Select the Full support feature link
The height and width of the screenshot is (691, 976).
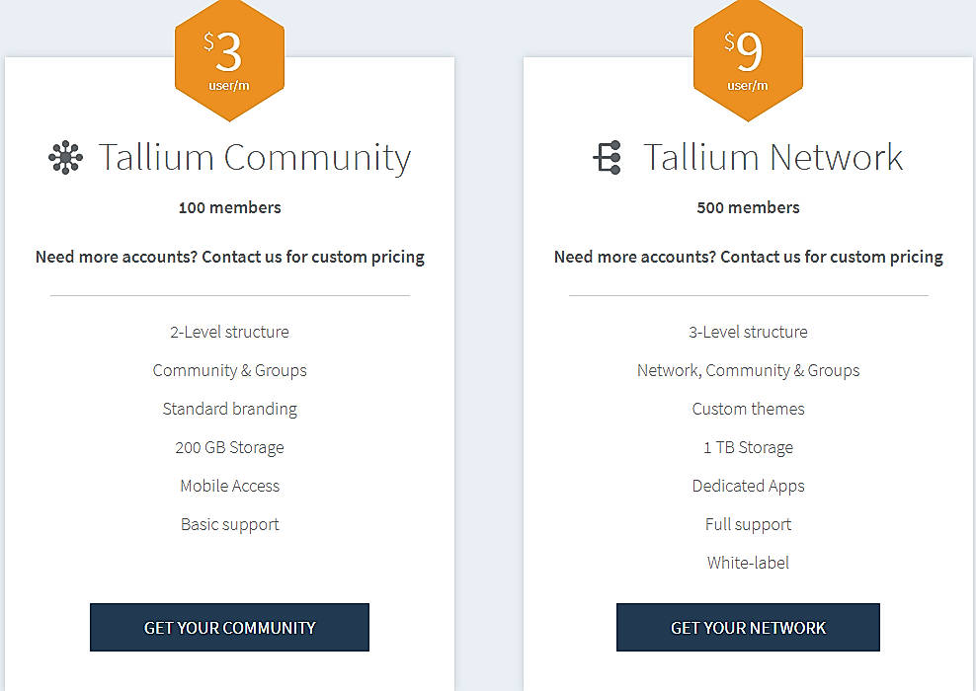(x=748, y=524)
